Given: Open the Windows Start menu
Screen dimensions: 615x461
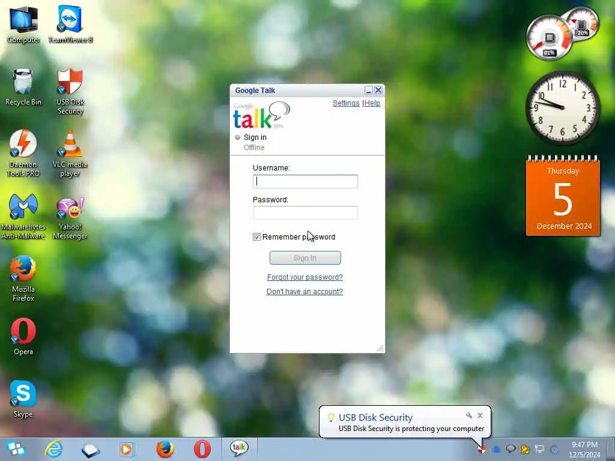Looking at the screenshot, I should click(x=15, y=449).
